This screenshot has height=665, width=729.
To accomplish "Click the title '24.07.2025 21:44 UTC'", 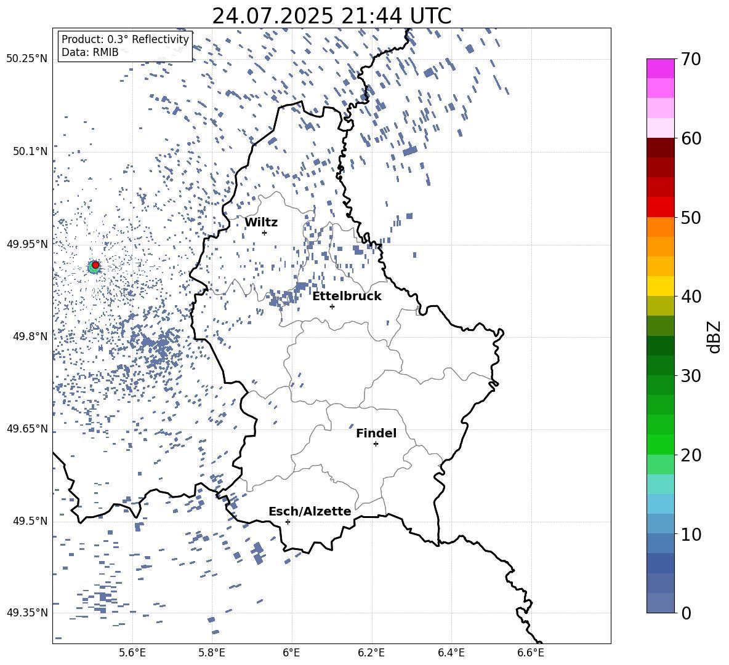I will click(x=331, y=16).
